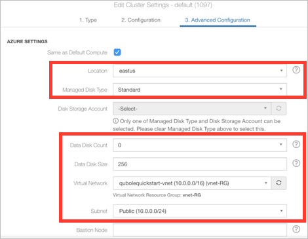Open the Subnet dropdown showing Public
The width and height of the screenshot is (308, 239).
(200, 211)
